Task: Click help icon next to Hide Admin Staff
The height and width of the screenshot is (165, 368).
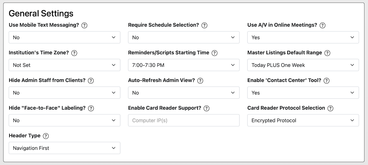Action: pos(91,81)
